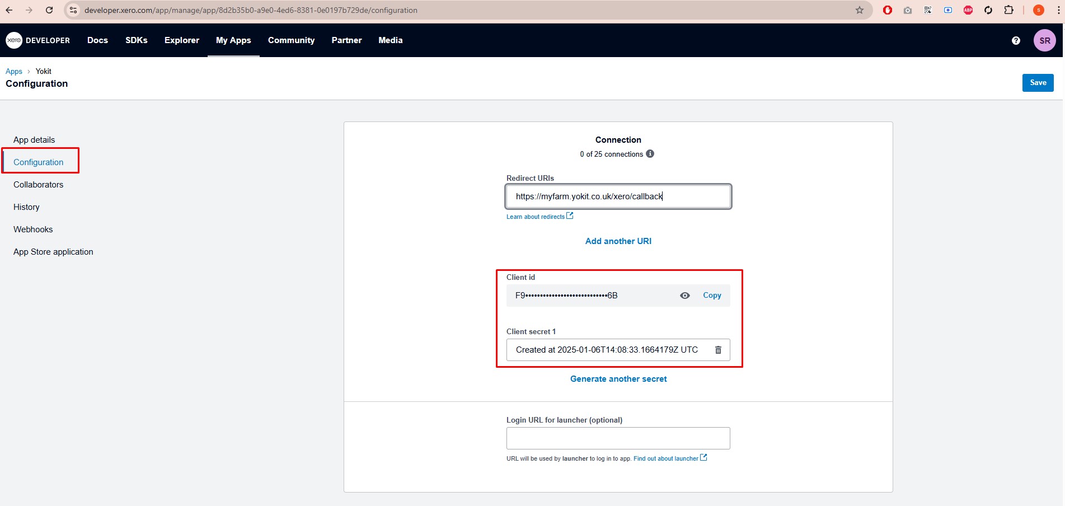Click the circular sync extension icon
Viewport: 1065px width, 506px height.
pos(988,10)
